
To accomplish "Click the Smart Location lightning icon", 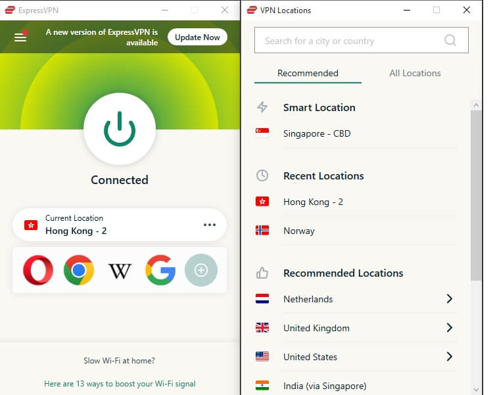I will click(262, 107).
